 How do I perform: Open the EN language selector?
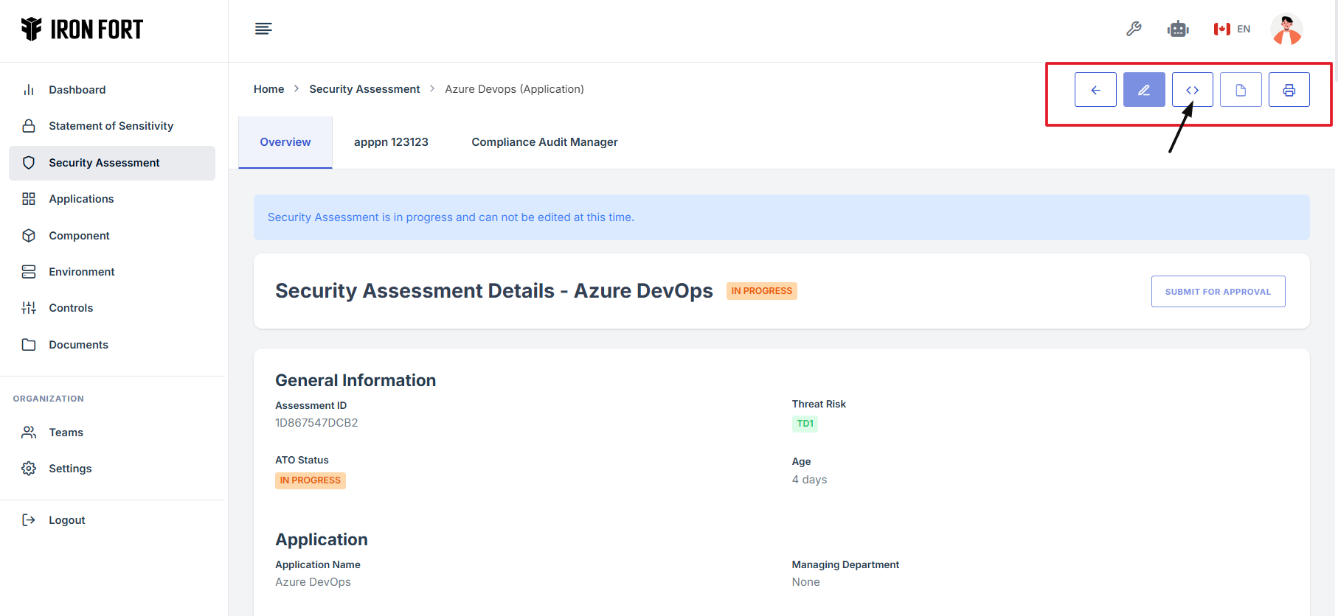(1233, 29)
